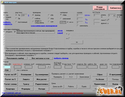Image resolution: width=125 pixels, height=97 pixels.
Task: Click the 'Вес металла и х-ки' button
Action: coord(41,58)
